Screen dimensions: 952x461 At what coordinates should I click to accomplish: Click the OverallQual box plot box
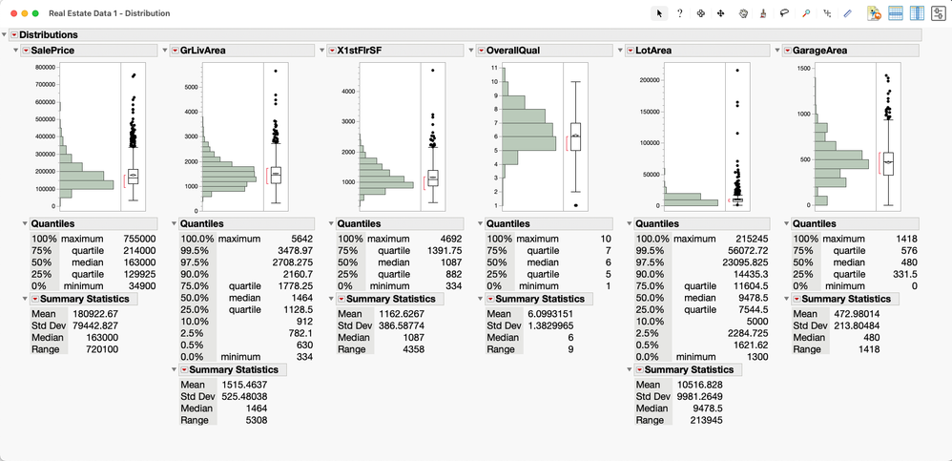coord(575,136)
